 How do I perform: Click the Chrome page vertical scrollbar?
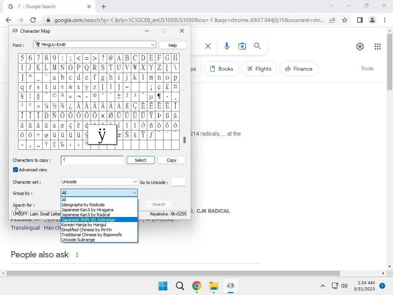click(390, 62)
